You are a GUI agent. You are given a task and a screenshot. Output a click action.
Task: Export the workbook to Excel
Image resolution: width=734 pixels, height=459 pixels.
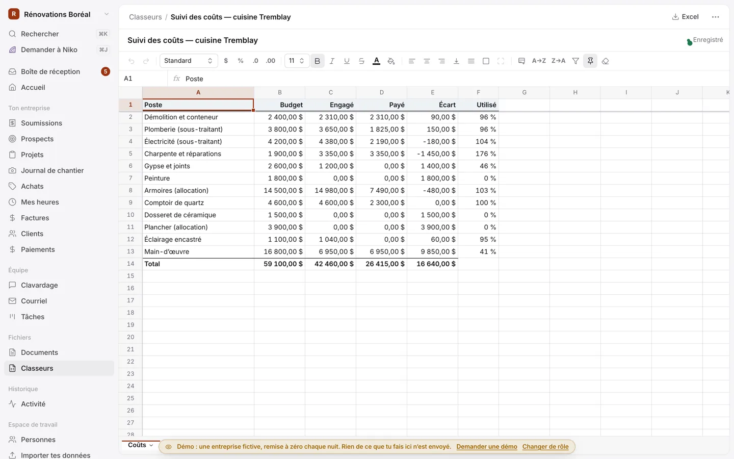pos(686,17)
